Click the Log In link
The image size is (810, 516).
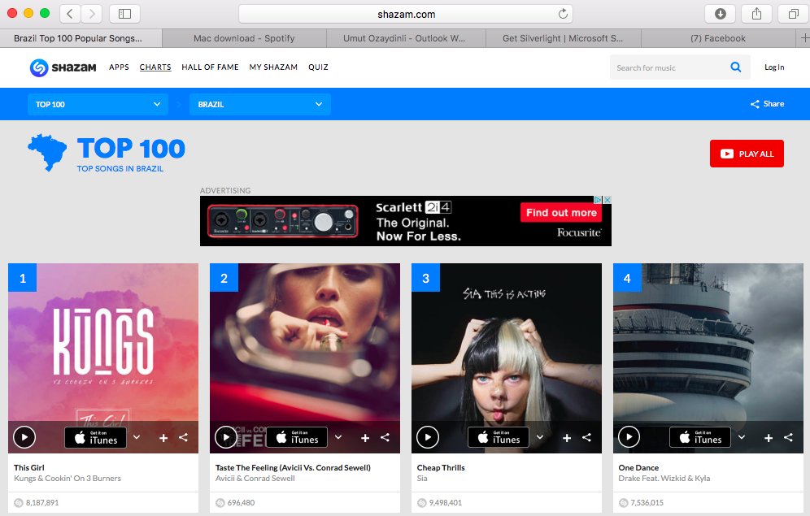pos(773,67)
